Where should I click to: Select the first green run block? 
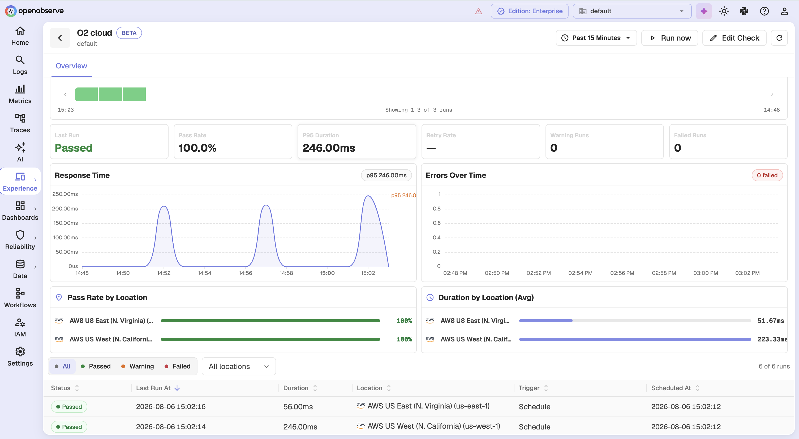coord(86,94)
